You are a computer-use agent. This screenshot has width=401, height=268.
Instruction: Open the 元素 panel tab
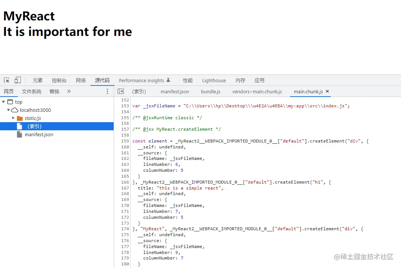[x=37, y=80]
